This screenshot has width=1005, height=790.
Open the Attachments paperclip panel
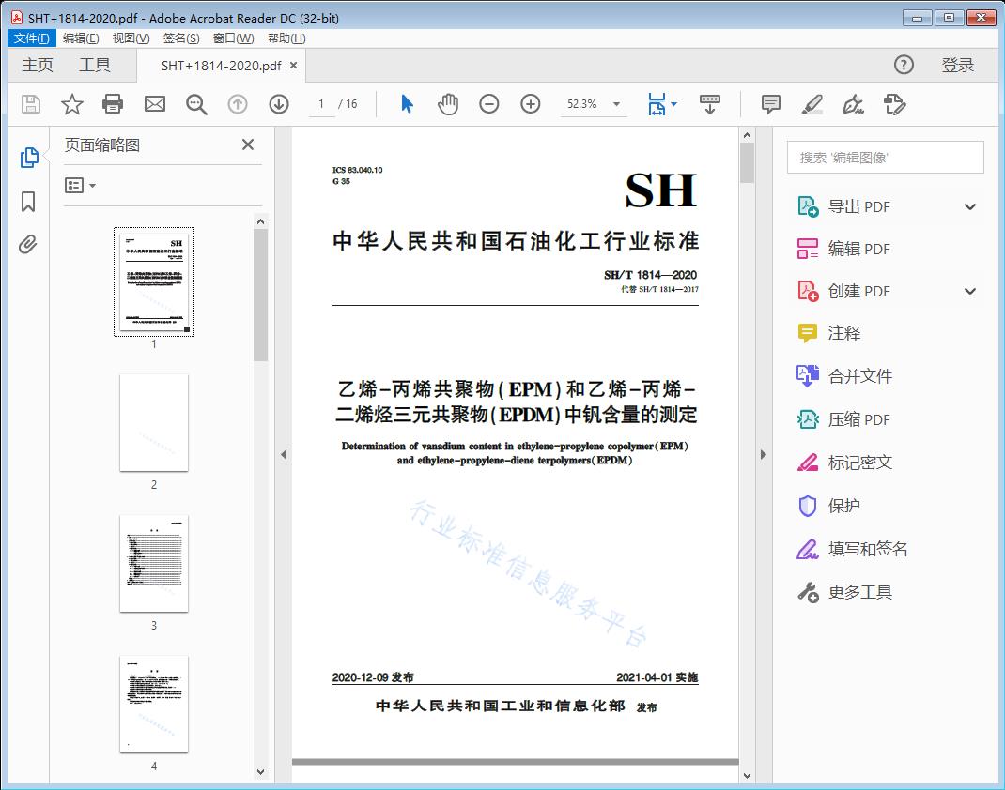28,244
